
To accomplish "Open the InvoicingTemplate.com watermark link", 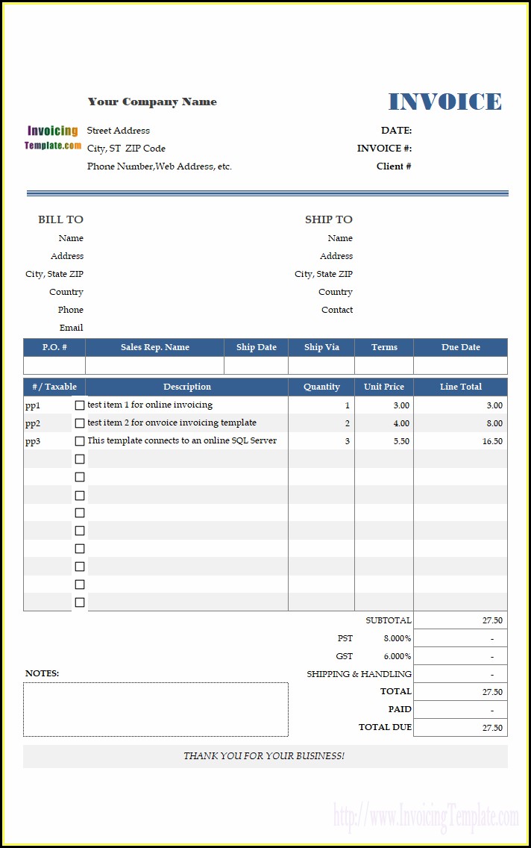I will click(x=426, y=817).
